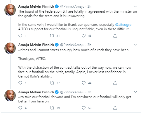Share the last tweet about football forward
Viewport: 141px width, 113px height.
[x=115, y=108]
